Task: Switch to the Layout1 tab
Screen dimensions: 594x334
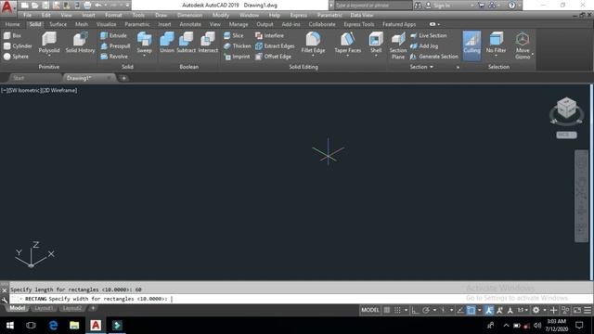Action: (x=44, y=308)
